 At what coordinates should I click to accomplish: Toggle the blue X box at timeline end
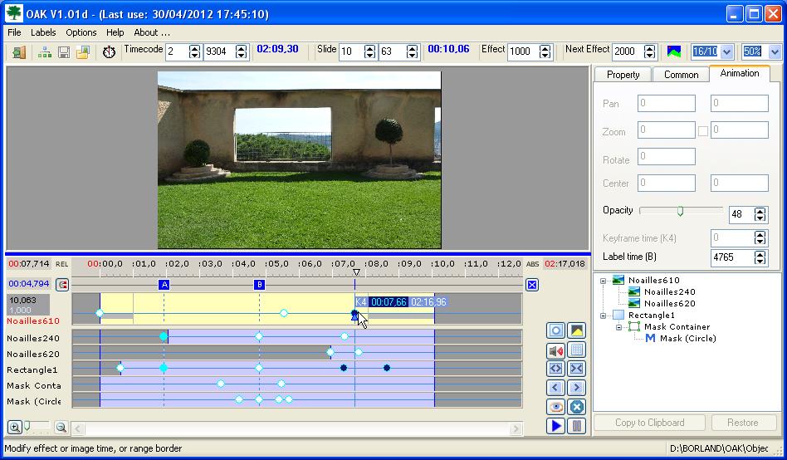532,285
